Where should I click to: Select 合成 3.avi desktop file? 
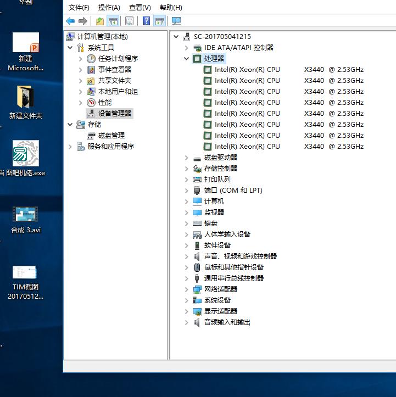pos(26,219)
